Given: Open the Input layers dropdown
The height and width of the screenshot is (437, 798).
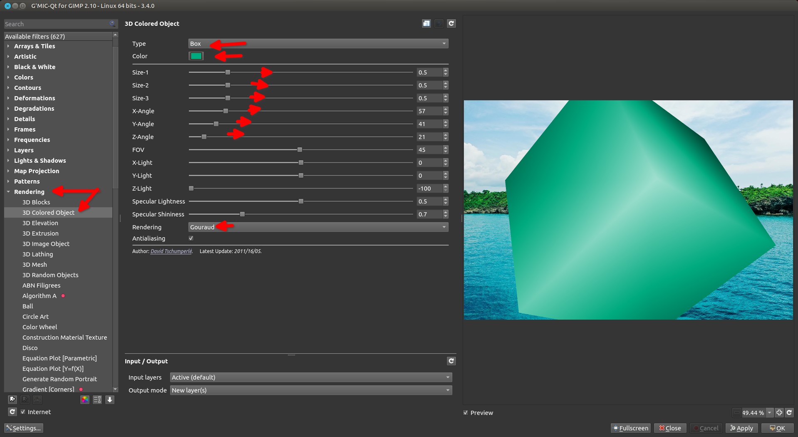Looking at the screenshot, I should tap(311, 377).
